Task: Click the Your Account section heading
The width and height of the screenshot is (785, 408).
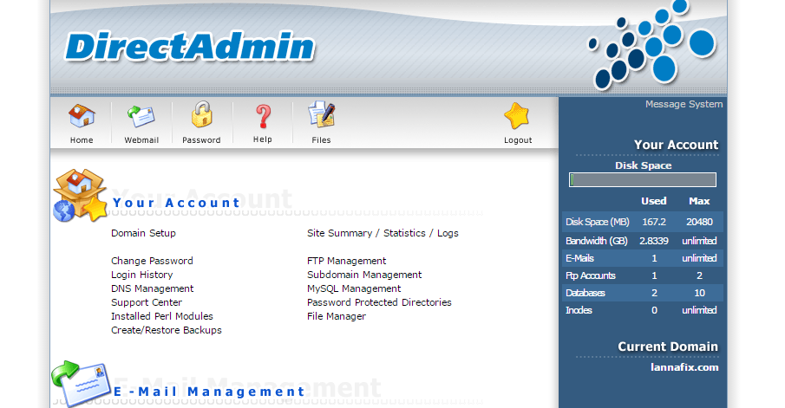Action: (x=177, y=203)
